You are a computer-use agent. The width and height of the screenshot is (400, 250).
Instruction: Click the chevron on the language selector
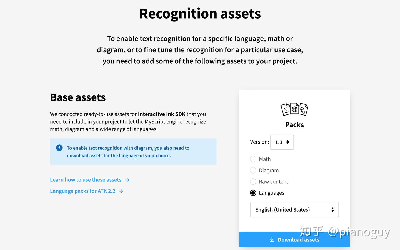[x=332, y=210]
